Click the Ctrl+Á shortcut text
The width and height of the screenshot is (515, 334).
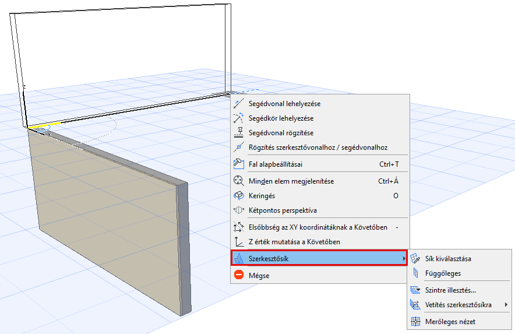pos(388,181)
